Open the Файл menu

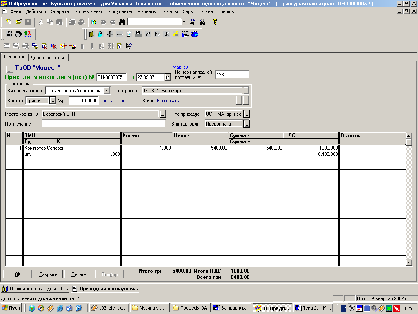pyautogui.click(x=16, y=11)
